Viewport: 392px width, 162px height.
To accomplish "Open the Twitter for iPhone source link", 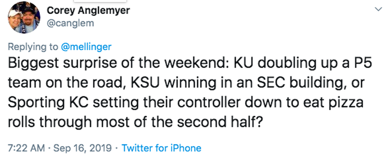I will pos(161,148).
